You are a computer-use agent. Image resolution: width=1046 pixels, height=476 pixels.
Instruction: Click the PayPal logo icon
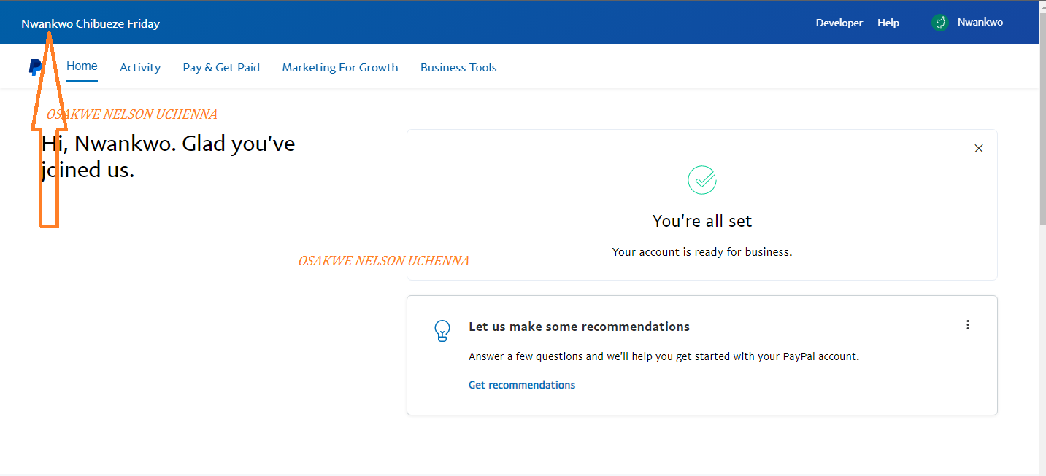[x=35, y=67]
